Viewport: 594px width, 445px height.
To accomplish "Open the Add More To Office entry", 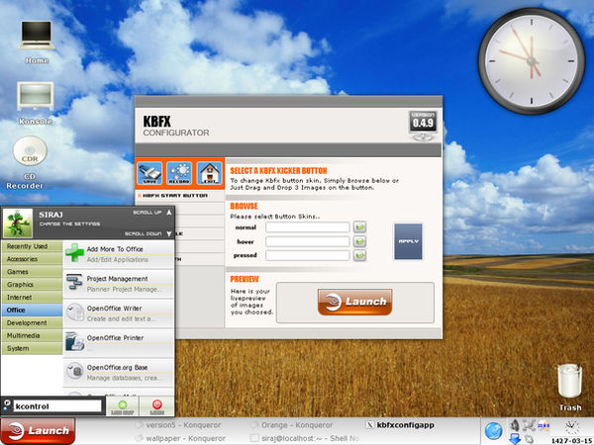I will pos(119,254).
